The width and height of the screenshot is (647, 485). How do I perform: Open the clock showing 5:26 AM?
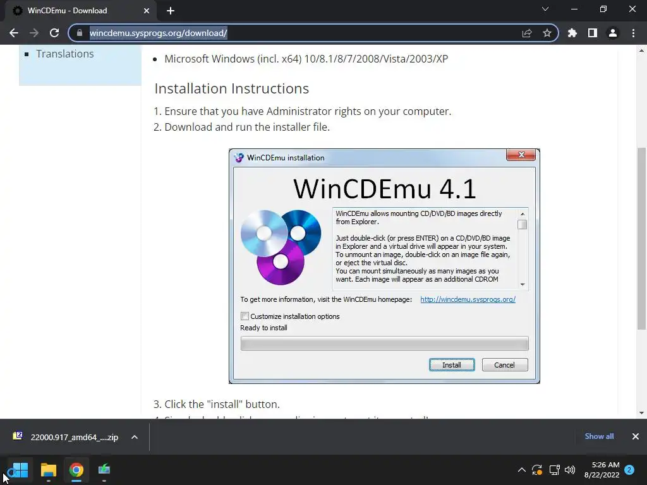pos(602,470)
